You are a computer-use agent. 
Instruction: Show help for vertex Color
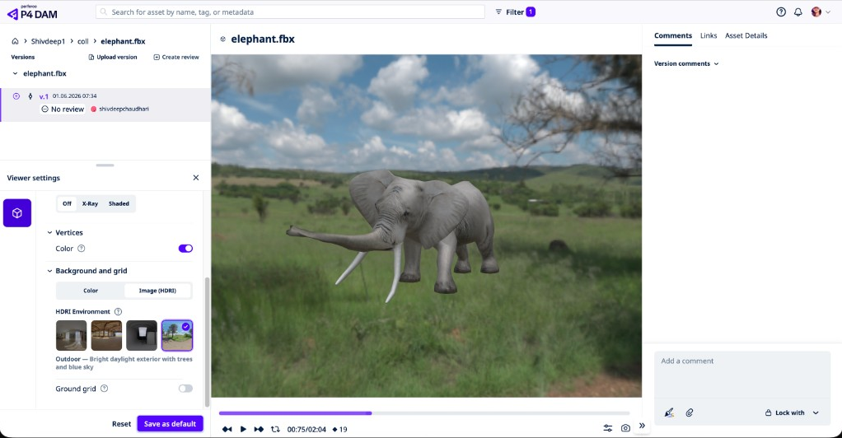81,249
